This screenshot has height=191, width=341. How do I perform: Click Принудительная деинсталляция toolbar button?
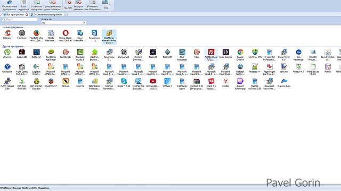52,5
